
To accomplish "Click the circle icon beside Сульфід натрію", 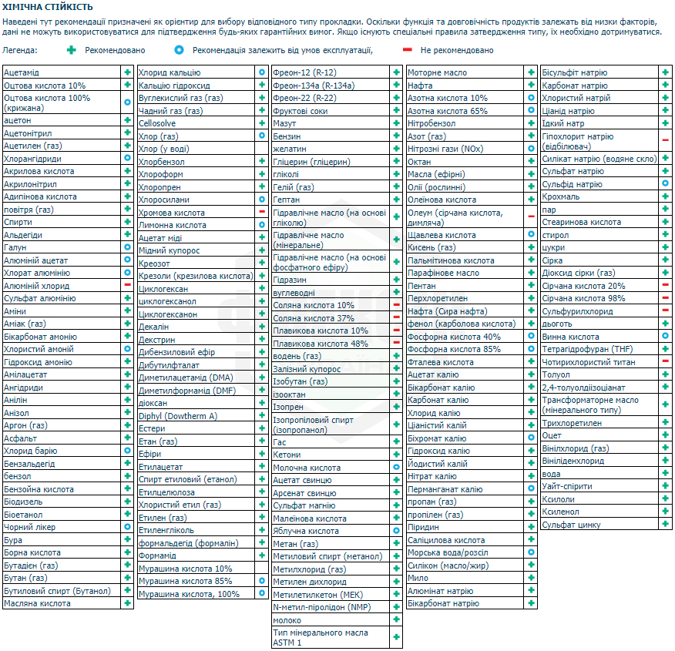I will click(665, 183).
